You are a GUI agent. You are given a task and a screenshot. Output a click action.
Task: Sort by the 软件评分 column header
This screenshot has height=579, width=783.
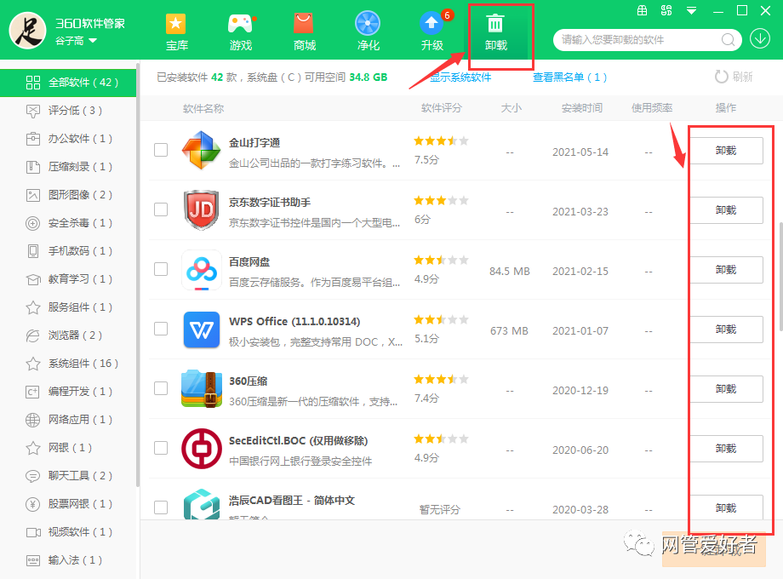click(x=442, y=108)
